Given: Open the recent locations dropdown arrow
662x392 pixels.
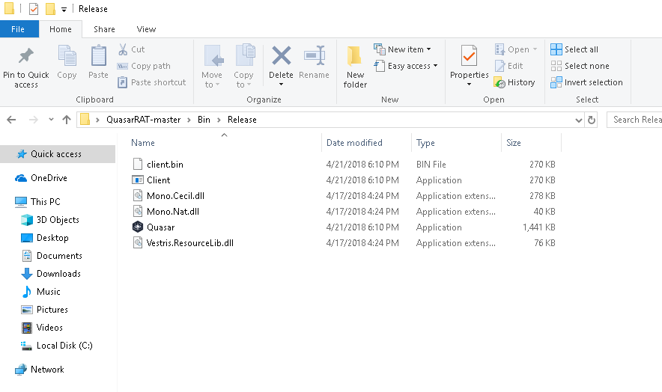Looking at the screenshot, I should 51,120.
